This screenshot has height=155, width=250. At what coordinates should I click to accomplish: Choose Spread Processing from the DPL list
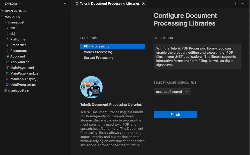click(98, 58)
